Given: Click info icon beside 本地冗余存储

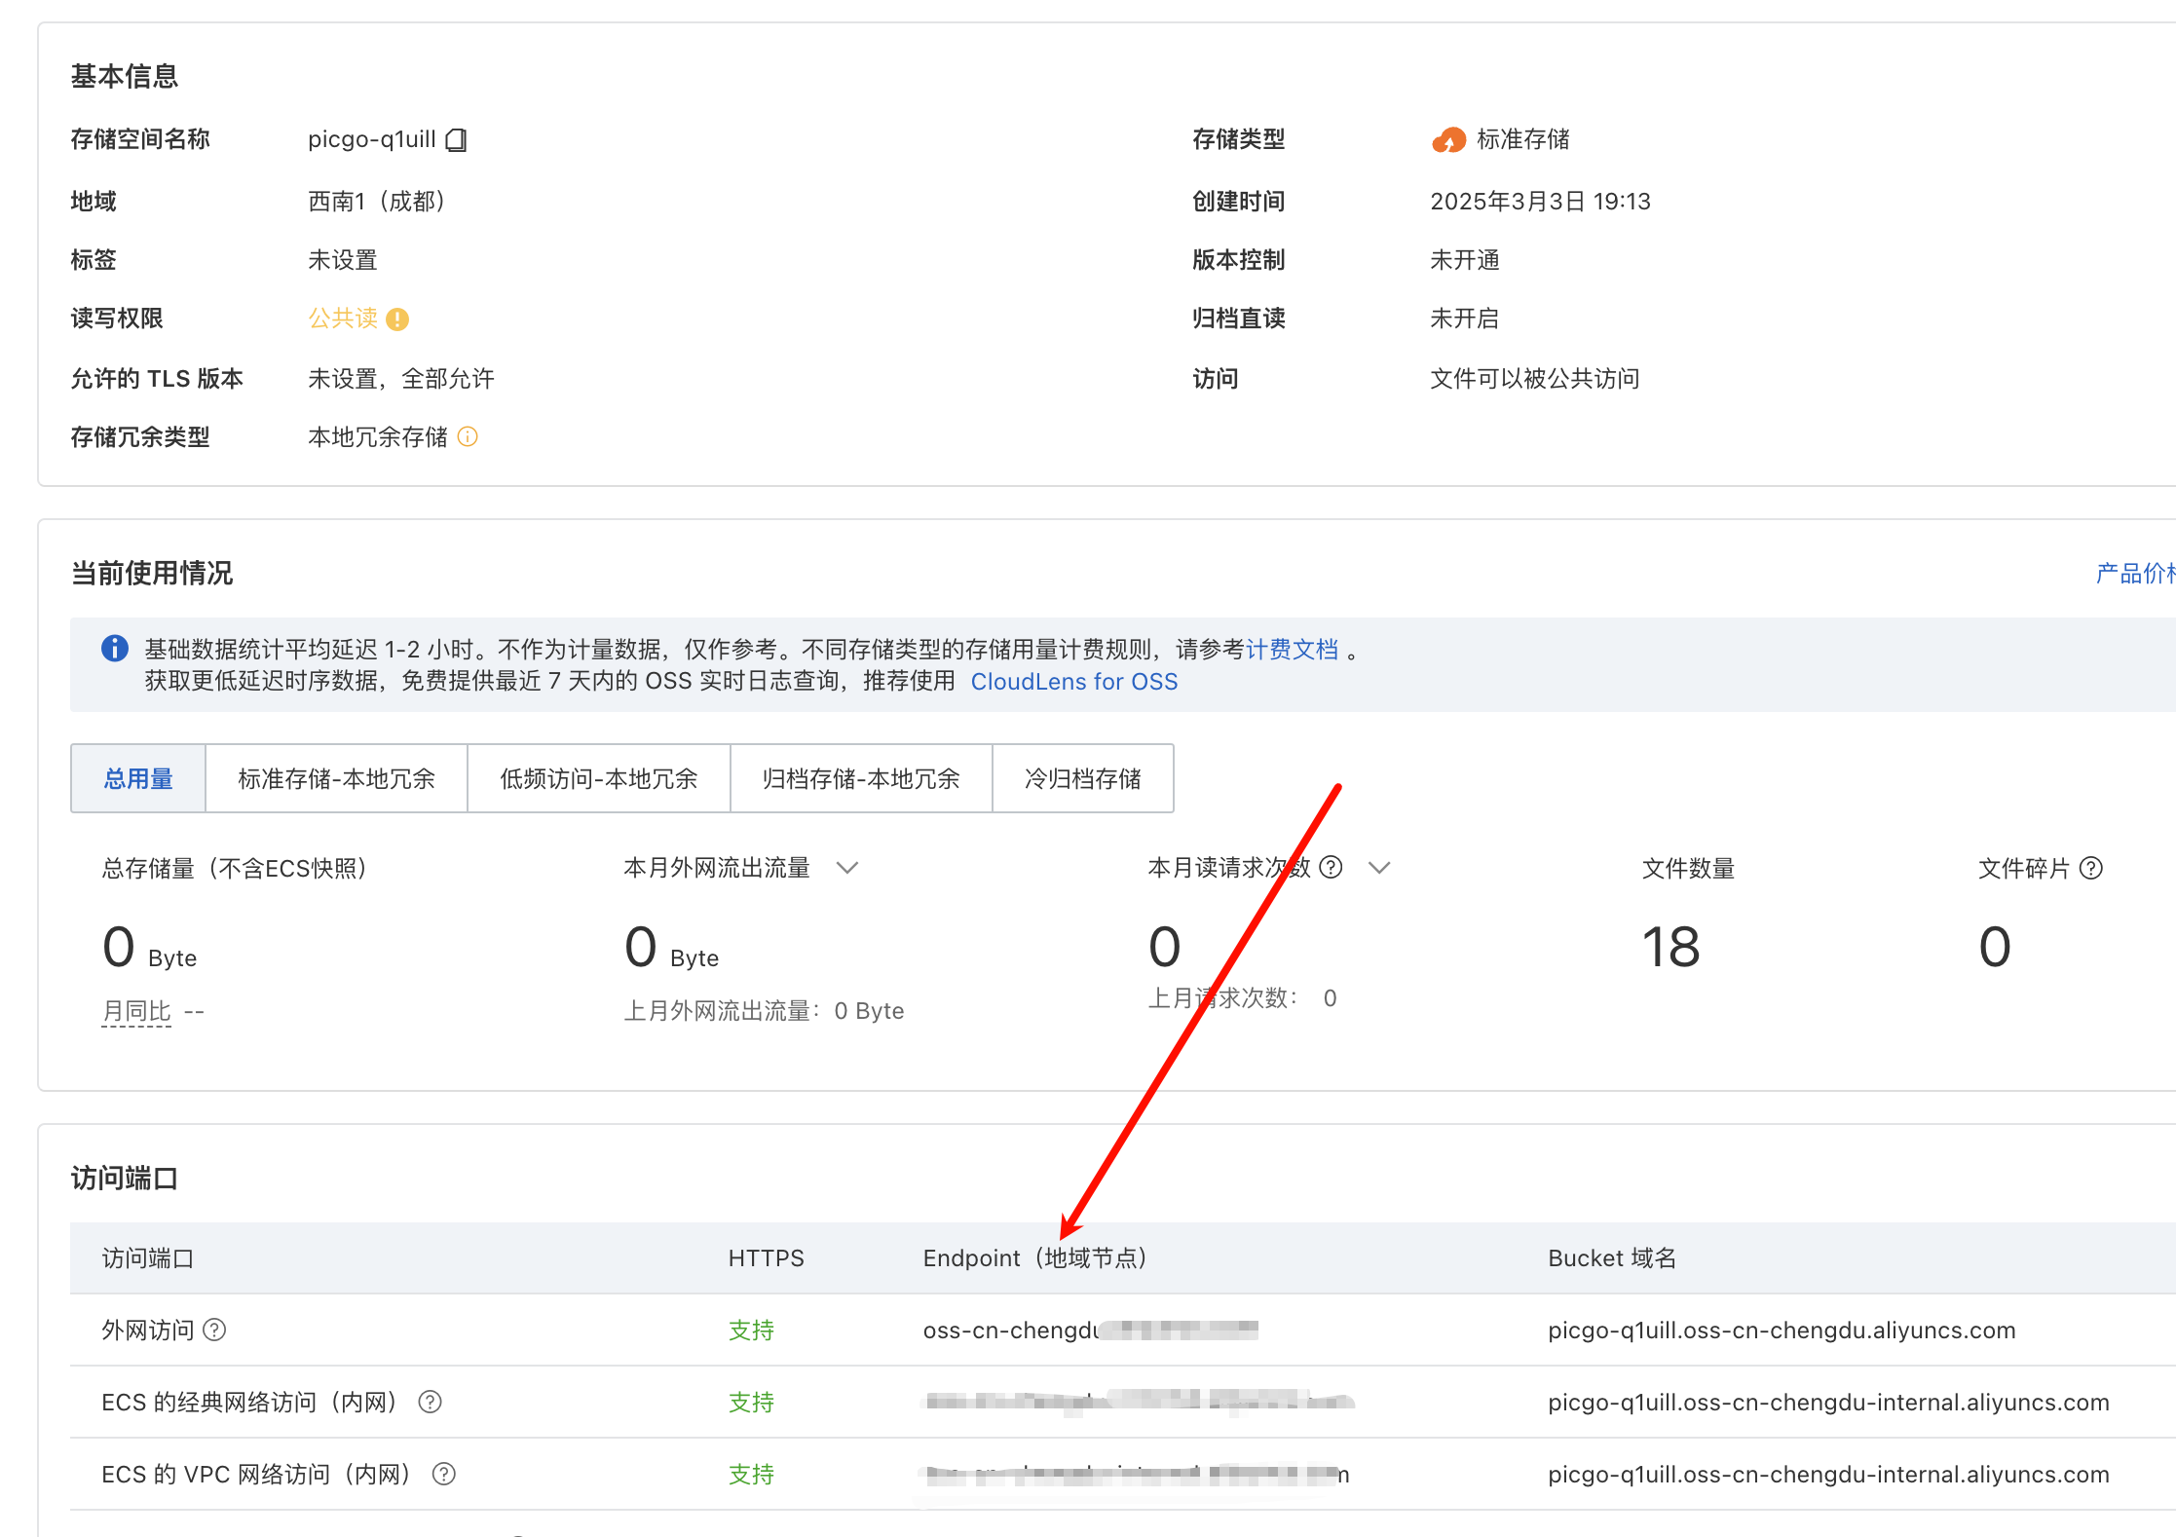Looking at the screenshot, I should tap(468, 436).
